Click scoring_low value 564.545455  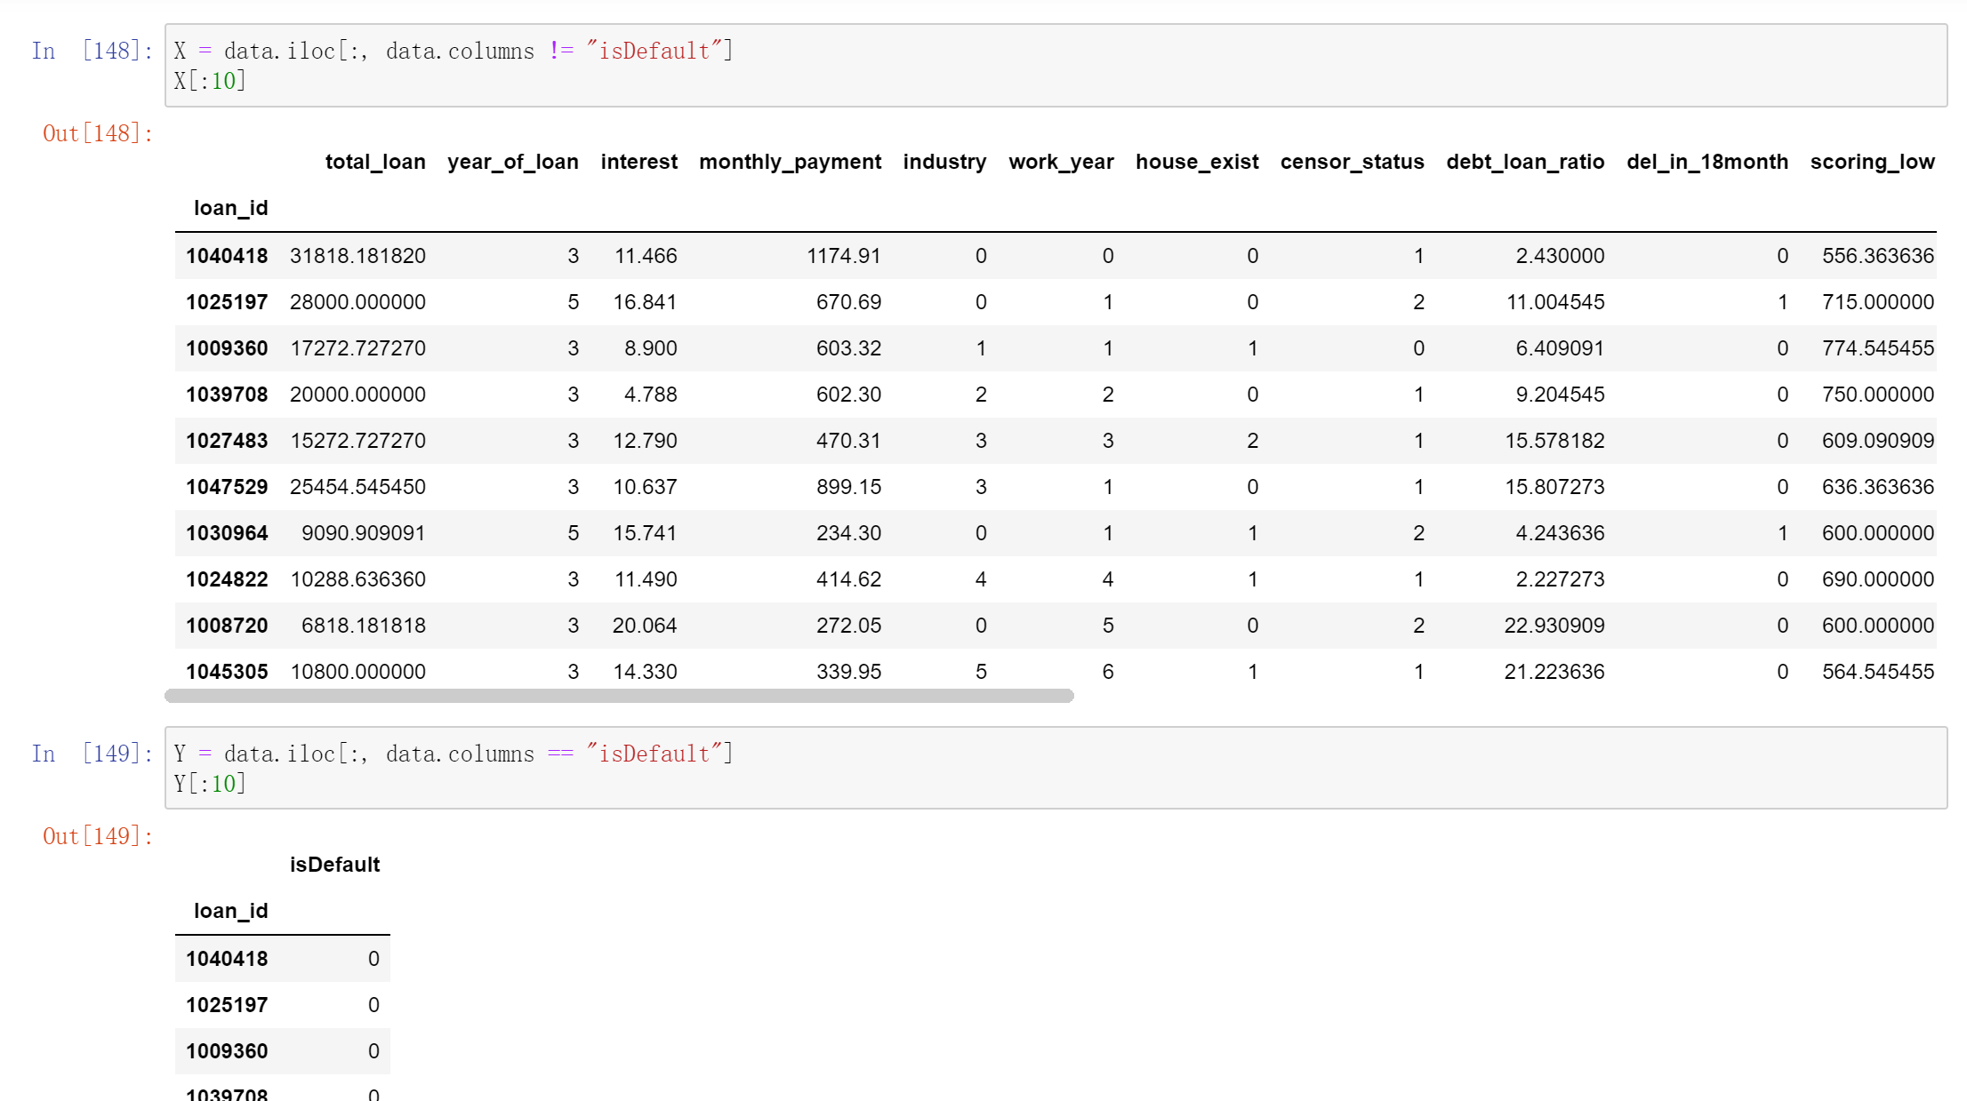1878,672
